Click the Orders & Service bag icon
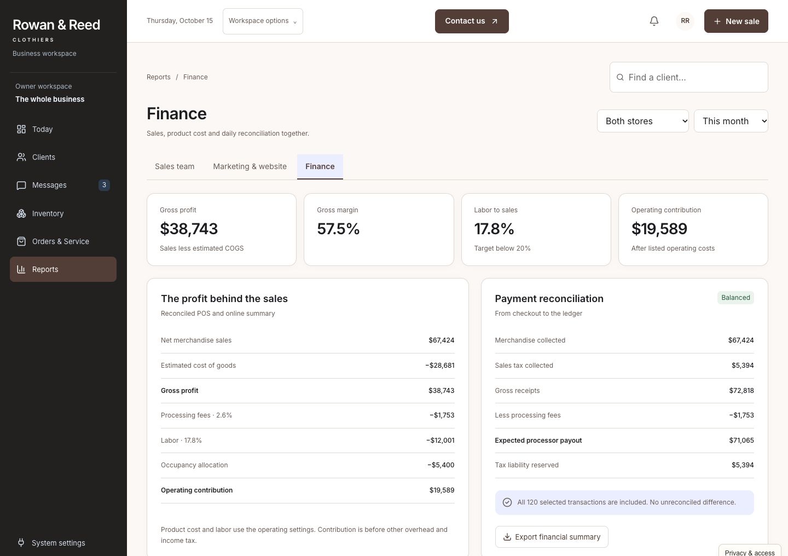The image size is (788, 556). 21,241
